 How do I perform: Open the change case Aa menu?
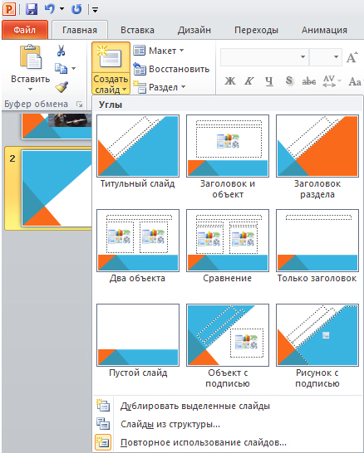[x=355, y=81]
